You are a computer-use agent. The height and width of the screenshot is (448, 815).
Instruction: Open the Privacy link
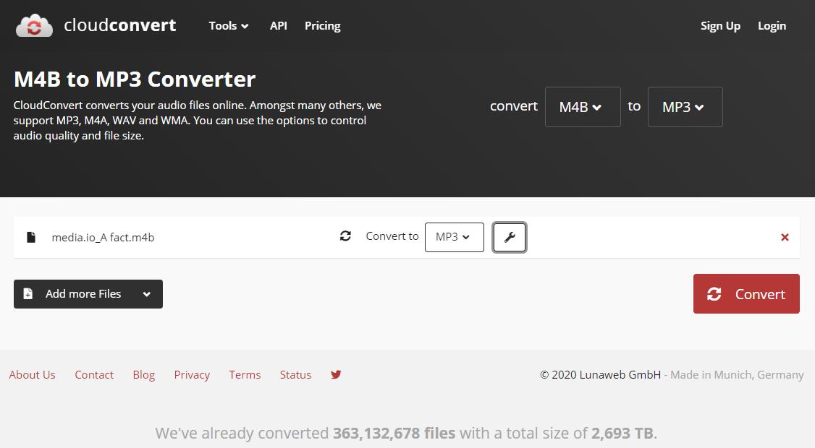pyautogui.click(x=192, y=375)
